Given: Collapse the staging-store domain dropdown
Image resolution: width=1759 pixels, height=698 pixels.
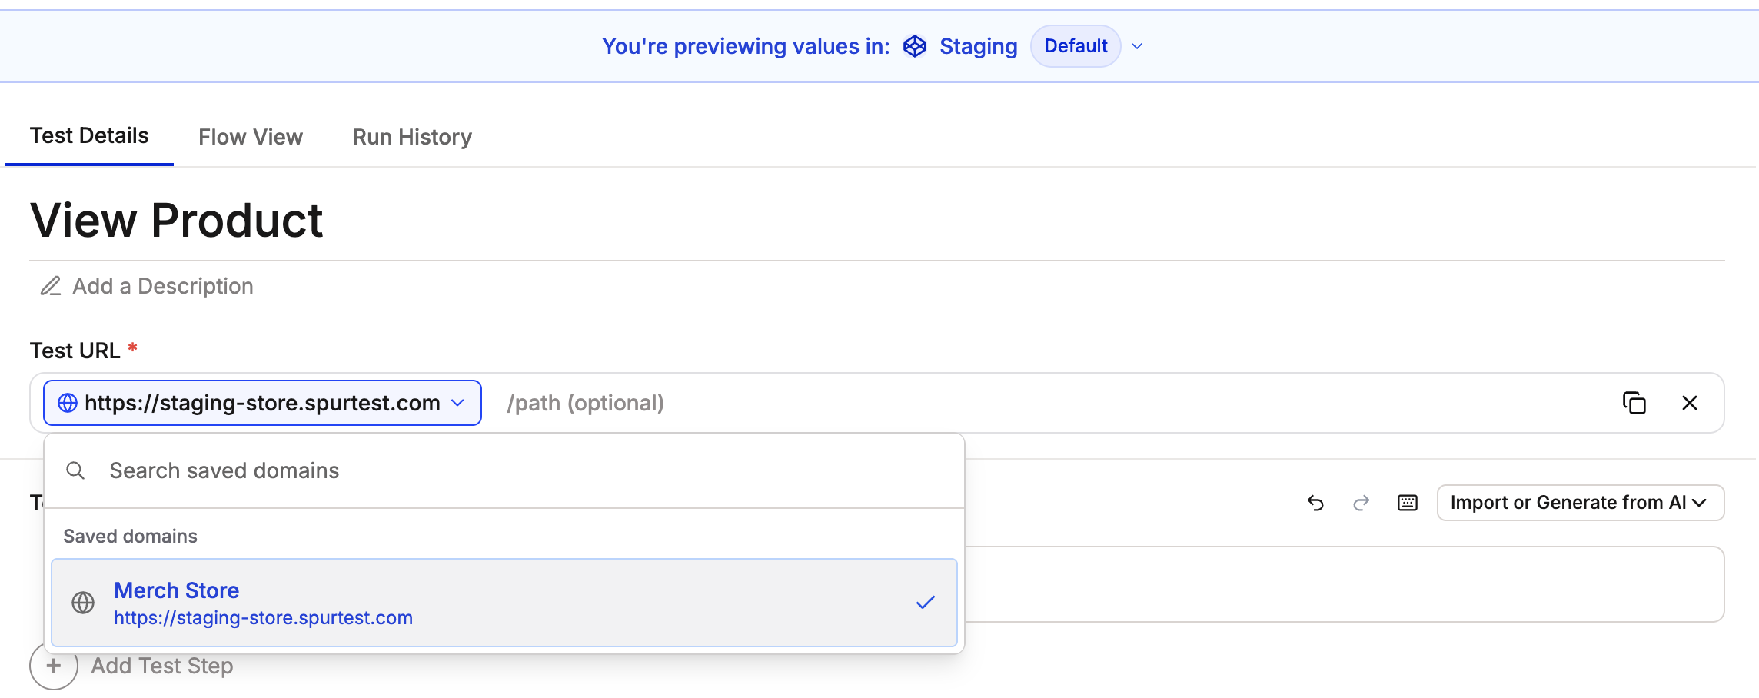Looking at the screenshot, I should [x=457, y=403].
